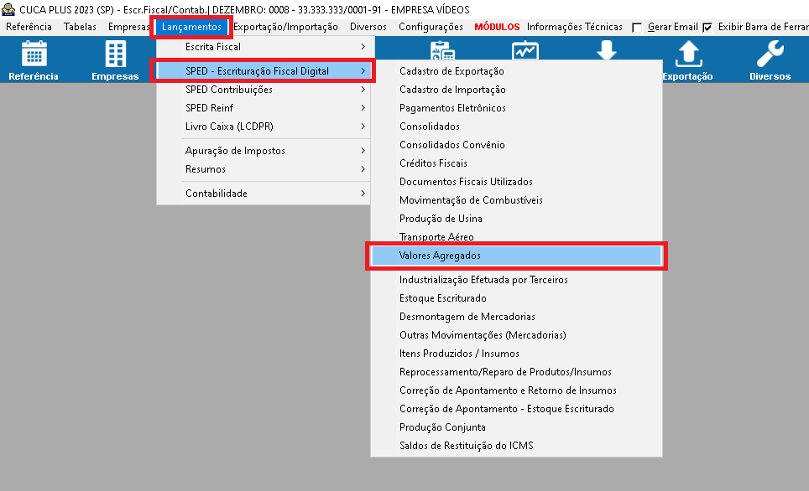The image size is (809, 491).
Task: Open Créditos Fiscais
Action: [x=516, y=163]
